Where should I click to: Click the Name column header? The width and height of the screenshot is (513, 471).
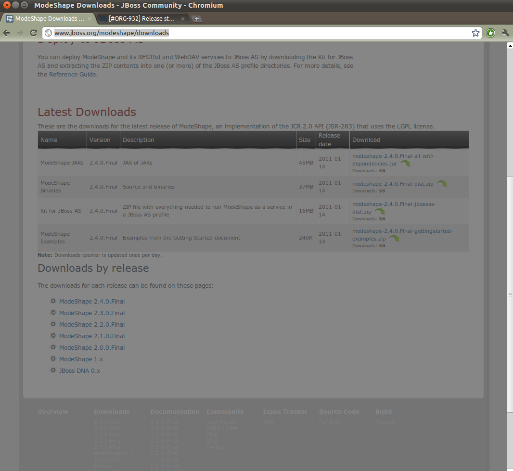click(x=62, y=140)
